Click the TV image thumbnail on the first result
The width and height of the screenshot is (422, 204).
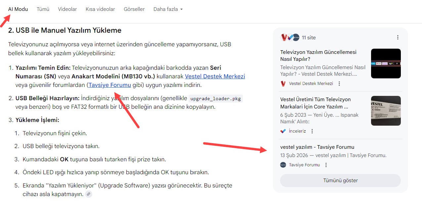pos(386,63)
